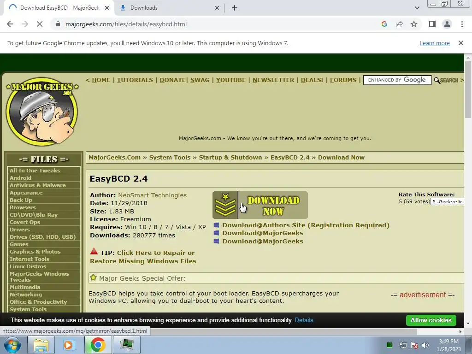Stop page loading with X button
The width and height of the screenshot is (472, 354).
click(40, 24)
